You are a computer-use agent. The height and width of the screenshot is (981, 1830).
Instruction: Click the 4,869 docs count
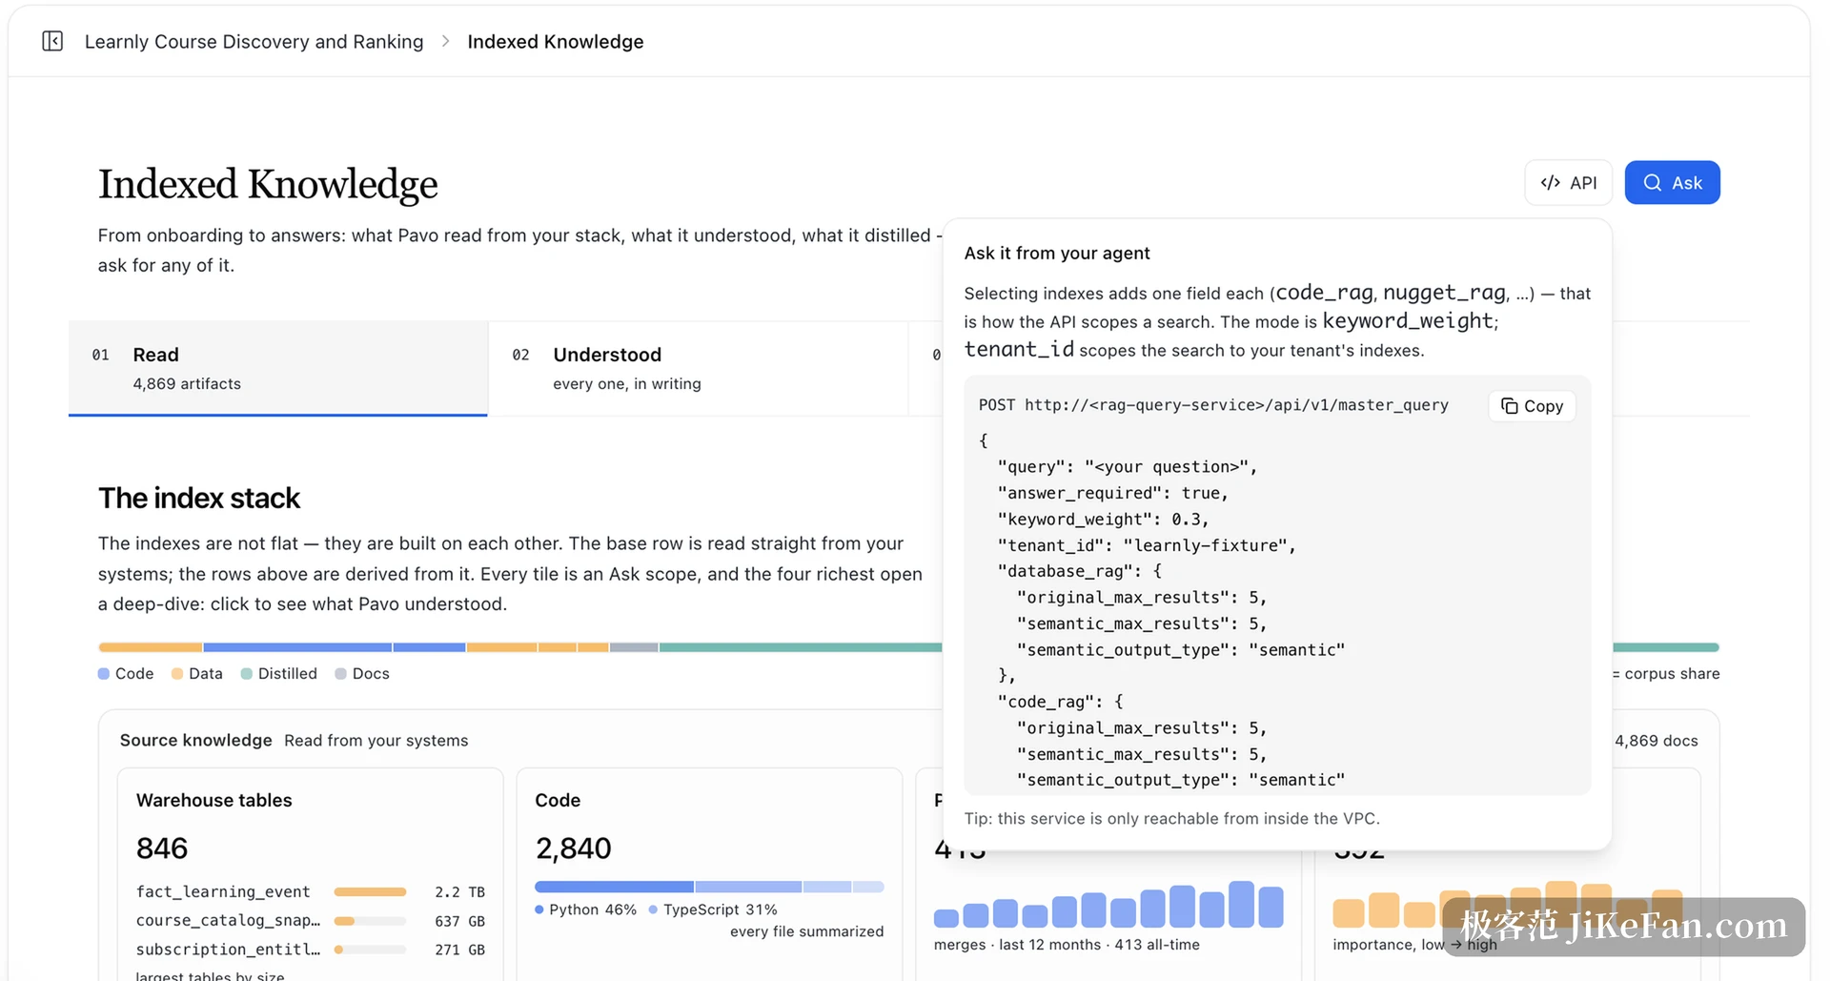(1656, 741)
